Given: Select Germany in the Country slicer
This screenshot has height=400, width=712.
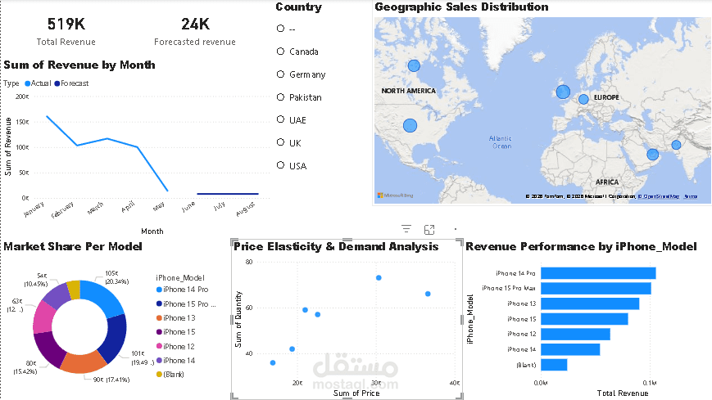Looking at the screenshot, I should pos(301,74).
